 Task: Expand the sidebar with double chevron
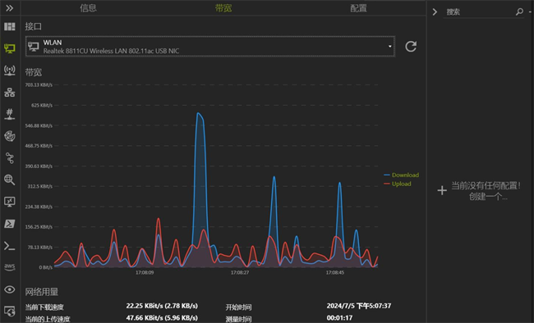[10, 8]
